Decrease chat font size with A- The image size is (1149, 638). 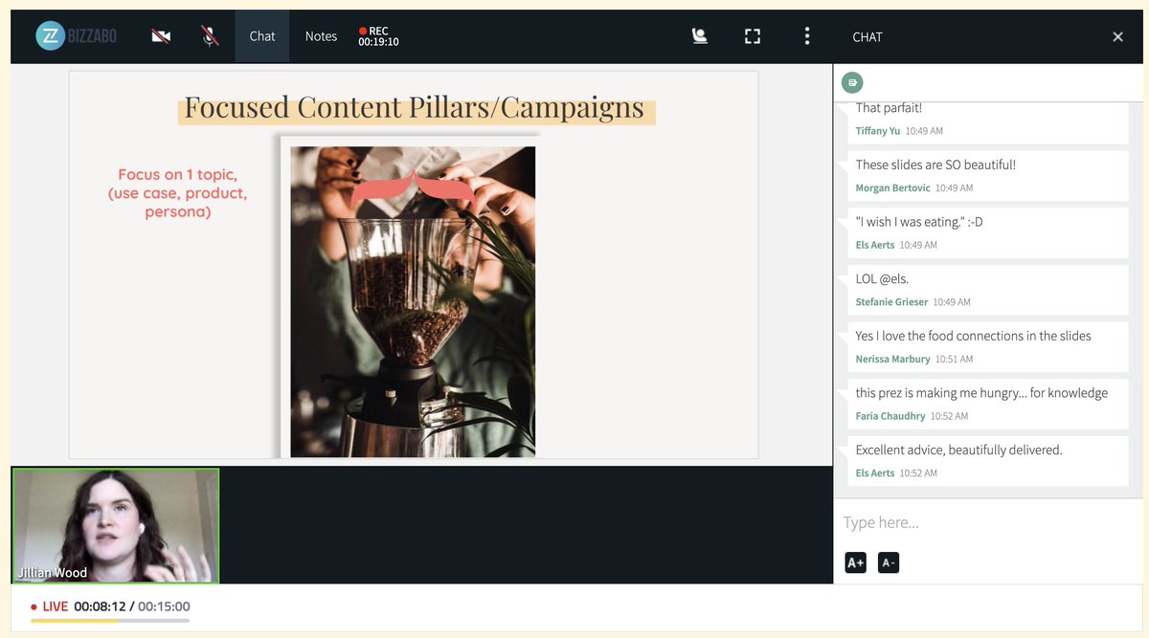[x=889, y=562]
